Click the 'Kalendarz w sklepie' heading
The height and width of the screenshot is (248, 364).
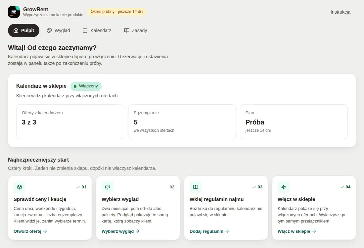click(x=41, y=86)
